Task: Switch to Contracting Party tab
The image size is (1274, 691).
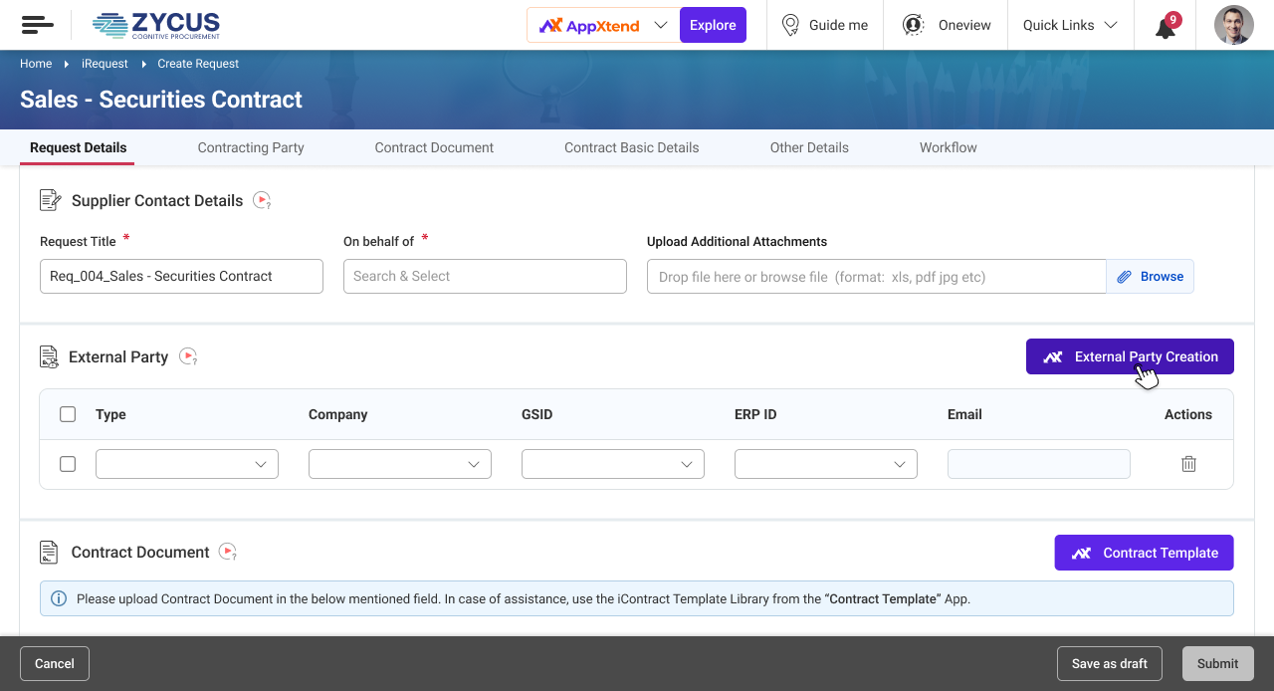Action: [251, 147]
